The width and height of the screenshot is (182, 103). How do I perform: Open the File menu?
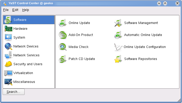(6, 10)
